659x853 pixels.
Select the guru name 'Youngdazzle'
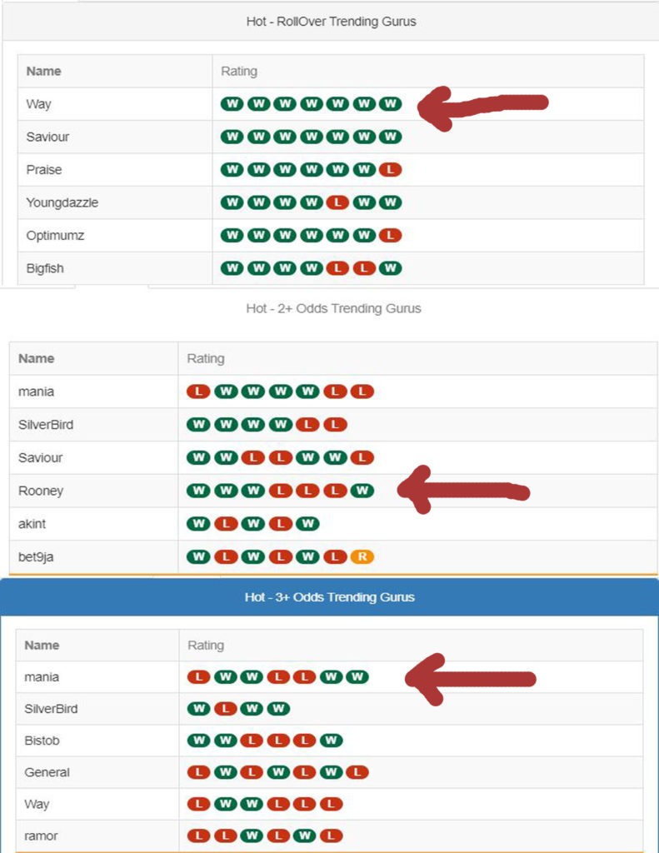62,203
